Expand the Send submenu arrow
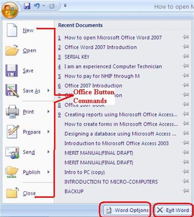194x217 pixels. [x=48, y=152]
